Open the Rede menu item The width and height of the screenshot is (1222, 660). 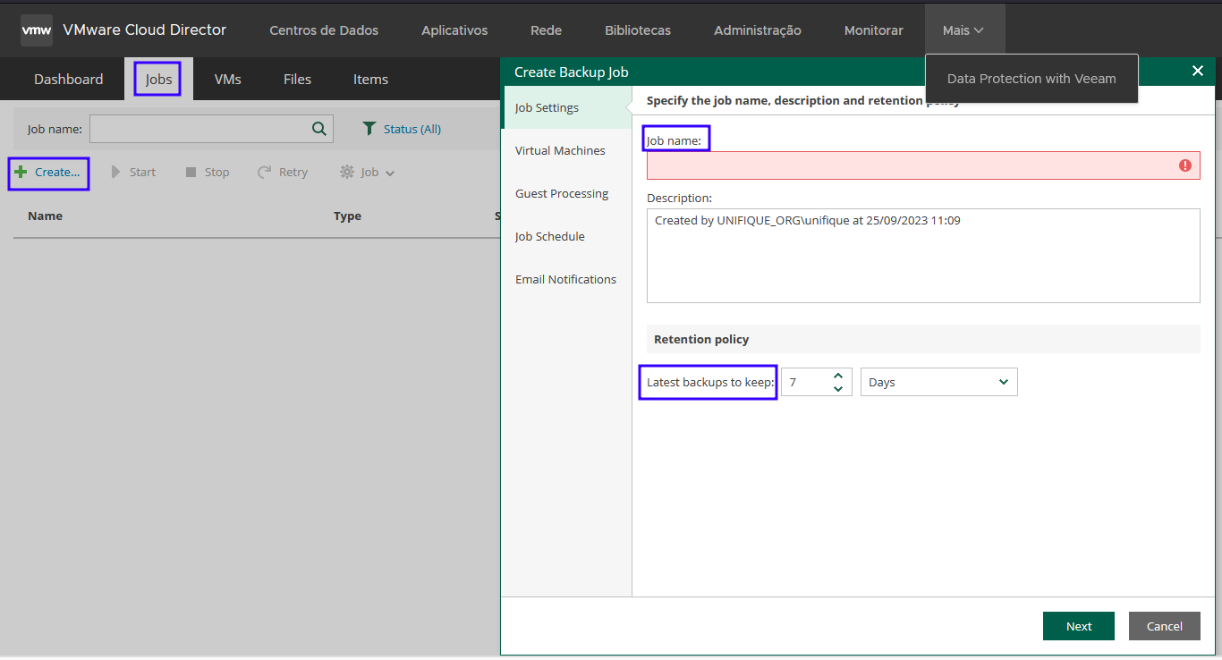point(546,30)
